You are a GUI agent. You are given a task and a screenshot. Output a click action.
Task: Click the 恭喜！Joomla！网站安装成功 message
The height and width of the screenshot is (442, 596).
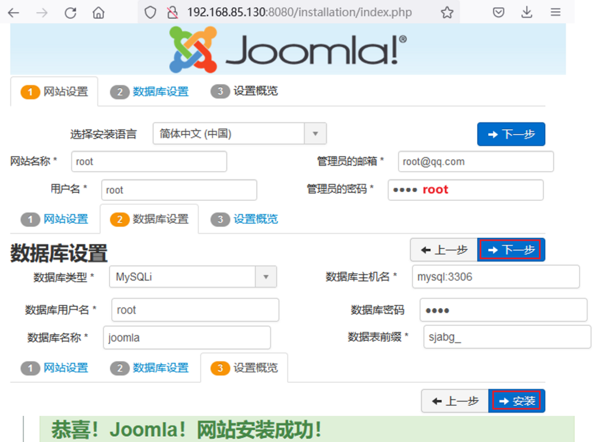pos(186,429)
